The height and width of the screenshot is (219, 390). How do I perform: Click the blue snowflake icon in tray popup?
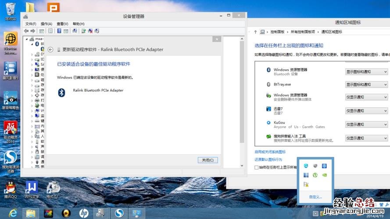point(324,166)
